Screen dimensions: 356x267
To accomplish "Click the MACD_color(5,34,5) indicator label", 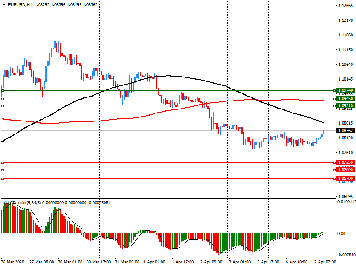I will tap(22, 203).
